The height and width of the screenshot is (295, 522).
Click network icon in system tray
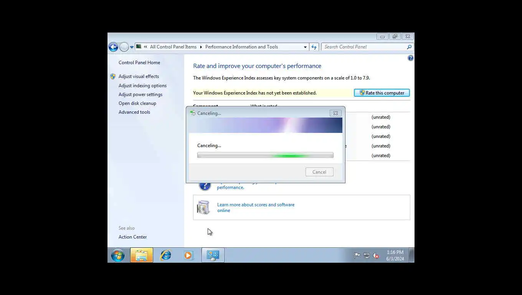[x=367, y=255]
